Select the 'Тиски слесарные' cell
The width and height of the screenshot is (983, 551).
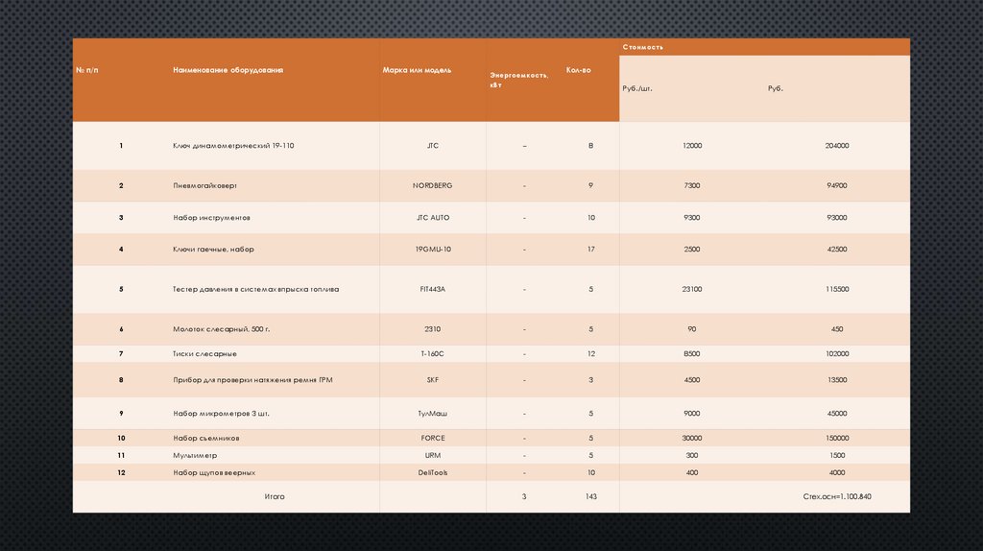[x=205, y=353]
